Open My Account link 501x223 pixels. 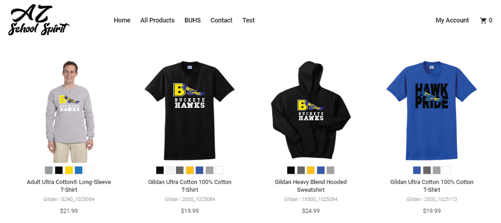452,20
